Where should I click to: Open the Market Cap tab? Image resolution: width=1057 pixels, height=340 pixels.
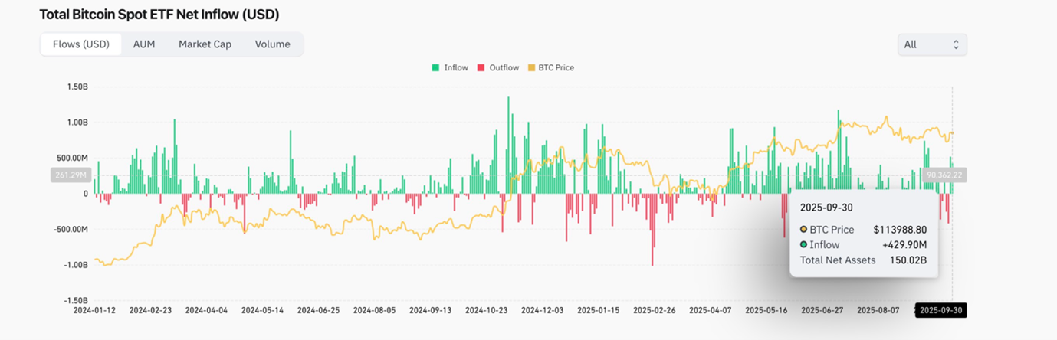pos(205,44)
